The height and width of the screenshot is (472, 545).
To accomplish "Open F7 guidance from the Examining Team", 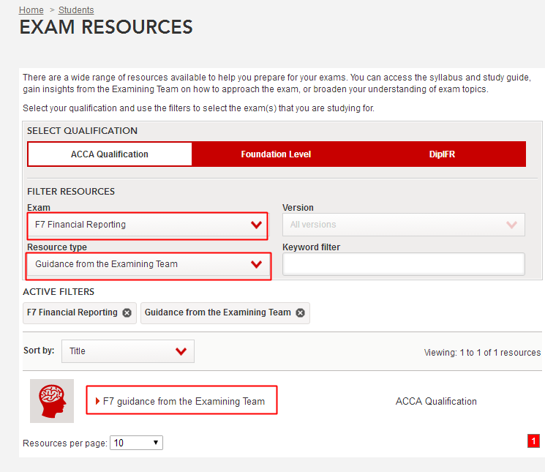I will click(184, 401).
